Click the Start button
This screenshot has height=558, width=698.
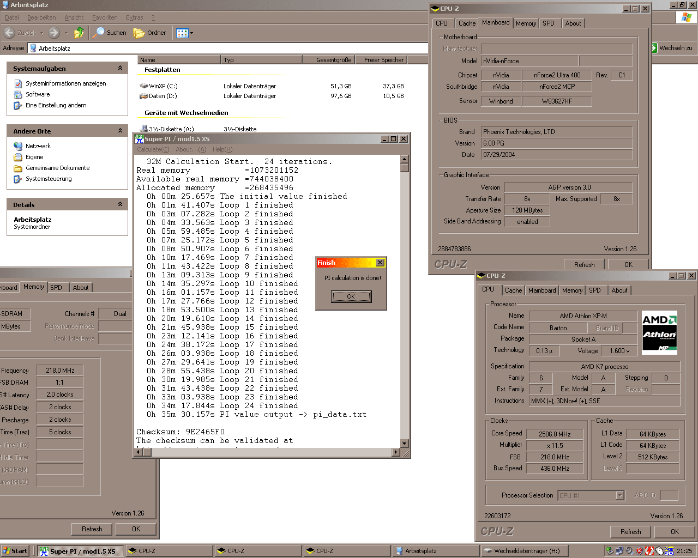click(15, 551)
